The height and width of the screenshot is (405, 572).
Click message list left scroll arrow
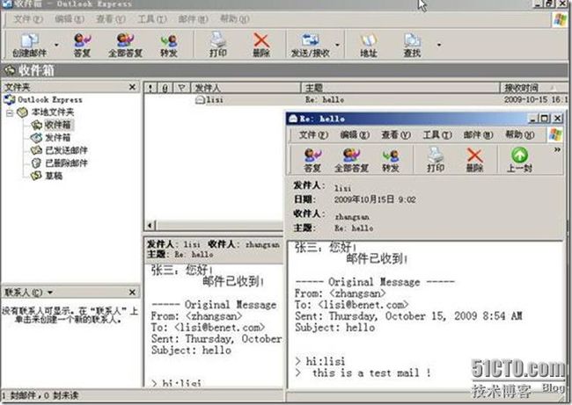coord(150,226)
